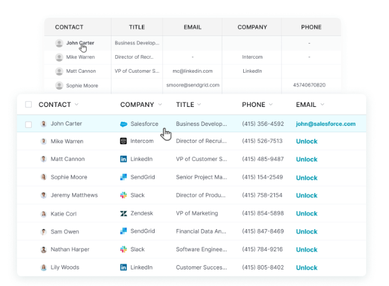Expand the EMAIL column dropdown arrow

pos(322,104)
